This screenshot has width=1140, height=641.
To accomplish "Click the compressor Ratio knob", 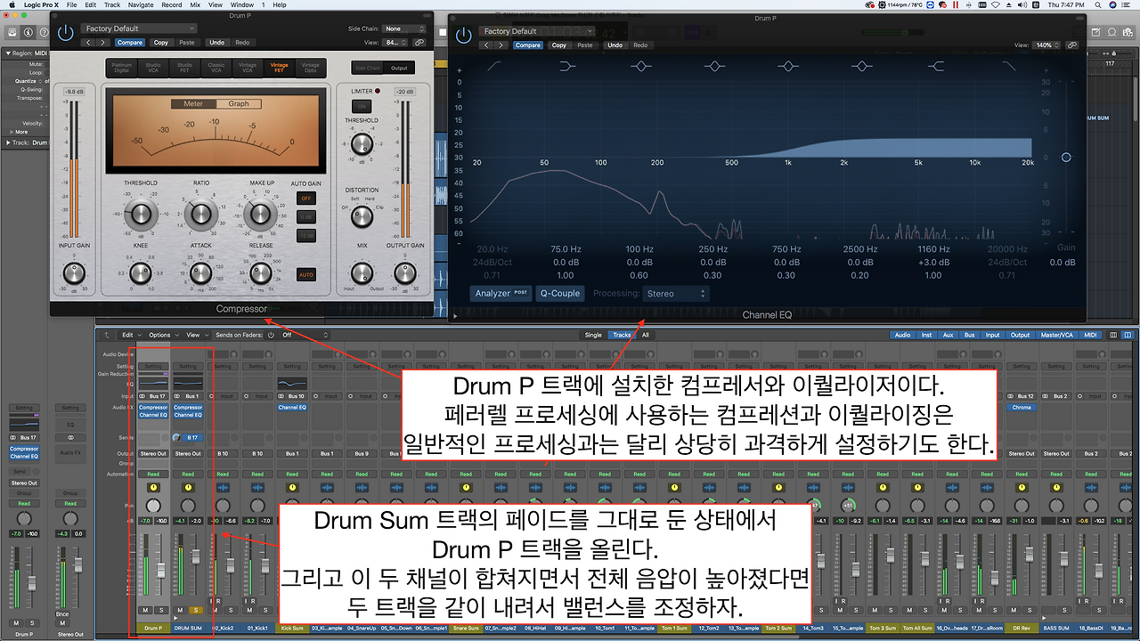I will click(x=201, y=213).
